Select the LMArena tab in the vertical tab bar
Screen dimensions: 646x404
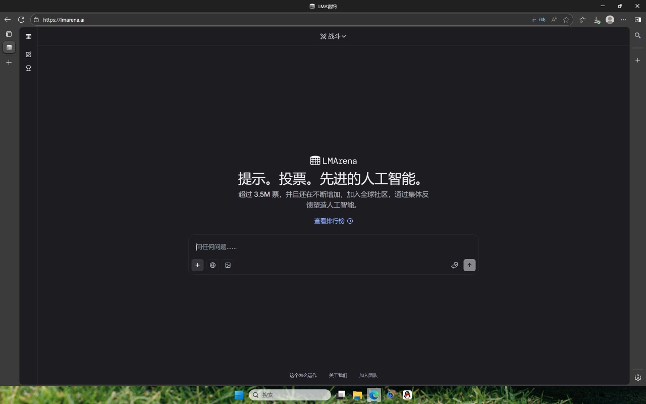9,47
